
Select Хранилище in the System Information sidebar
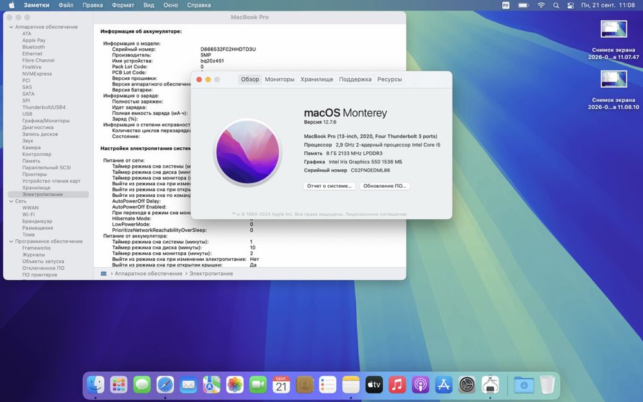pos(36,188)
